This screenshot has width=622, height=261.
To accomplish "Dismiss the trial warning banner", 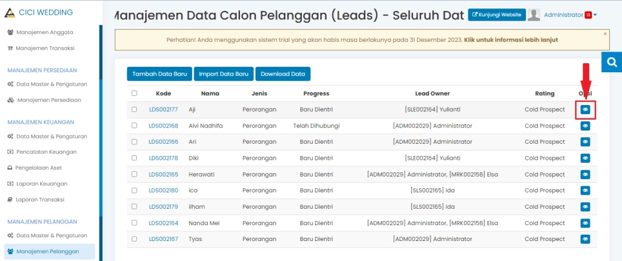I will click(x=605, y=34).
